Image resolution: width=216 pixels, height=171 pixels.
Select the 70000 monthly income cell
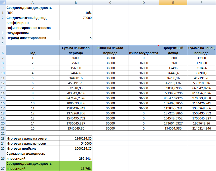point(76,18)
